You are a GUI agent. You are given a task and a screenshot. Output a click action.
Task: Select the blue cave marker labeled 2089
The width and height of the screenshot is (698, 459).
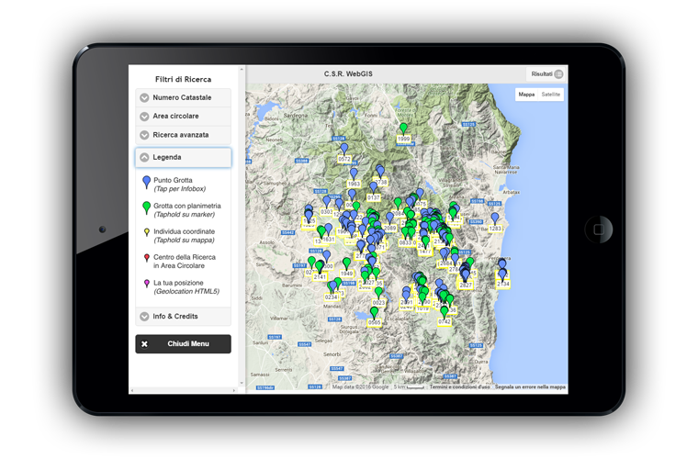(390, 218)
